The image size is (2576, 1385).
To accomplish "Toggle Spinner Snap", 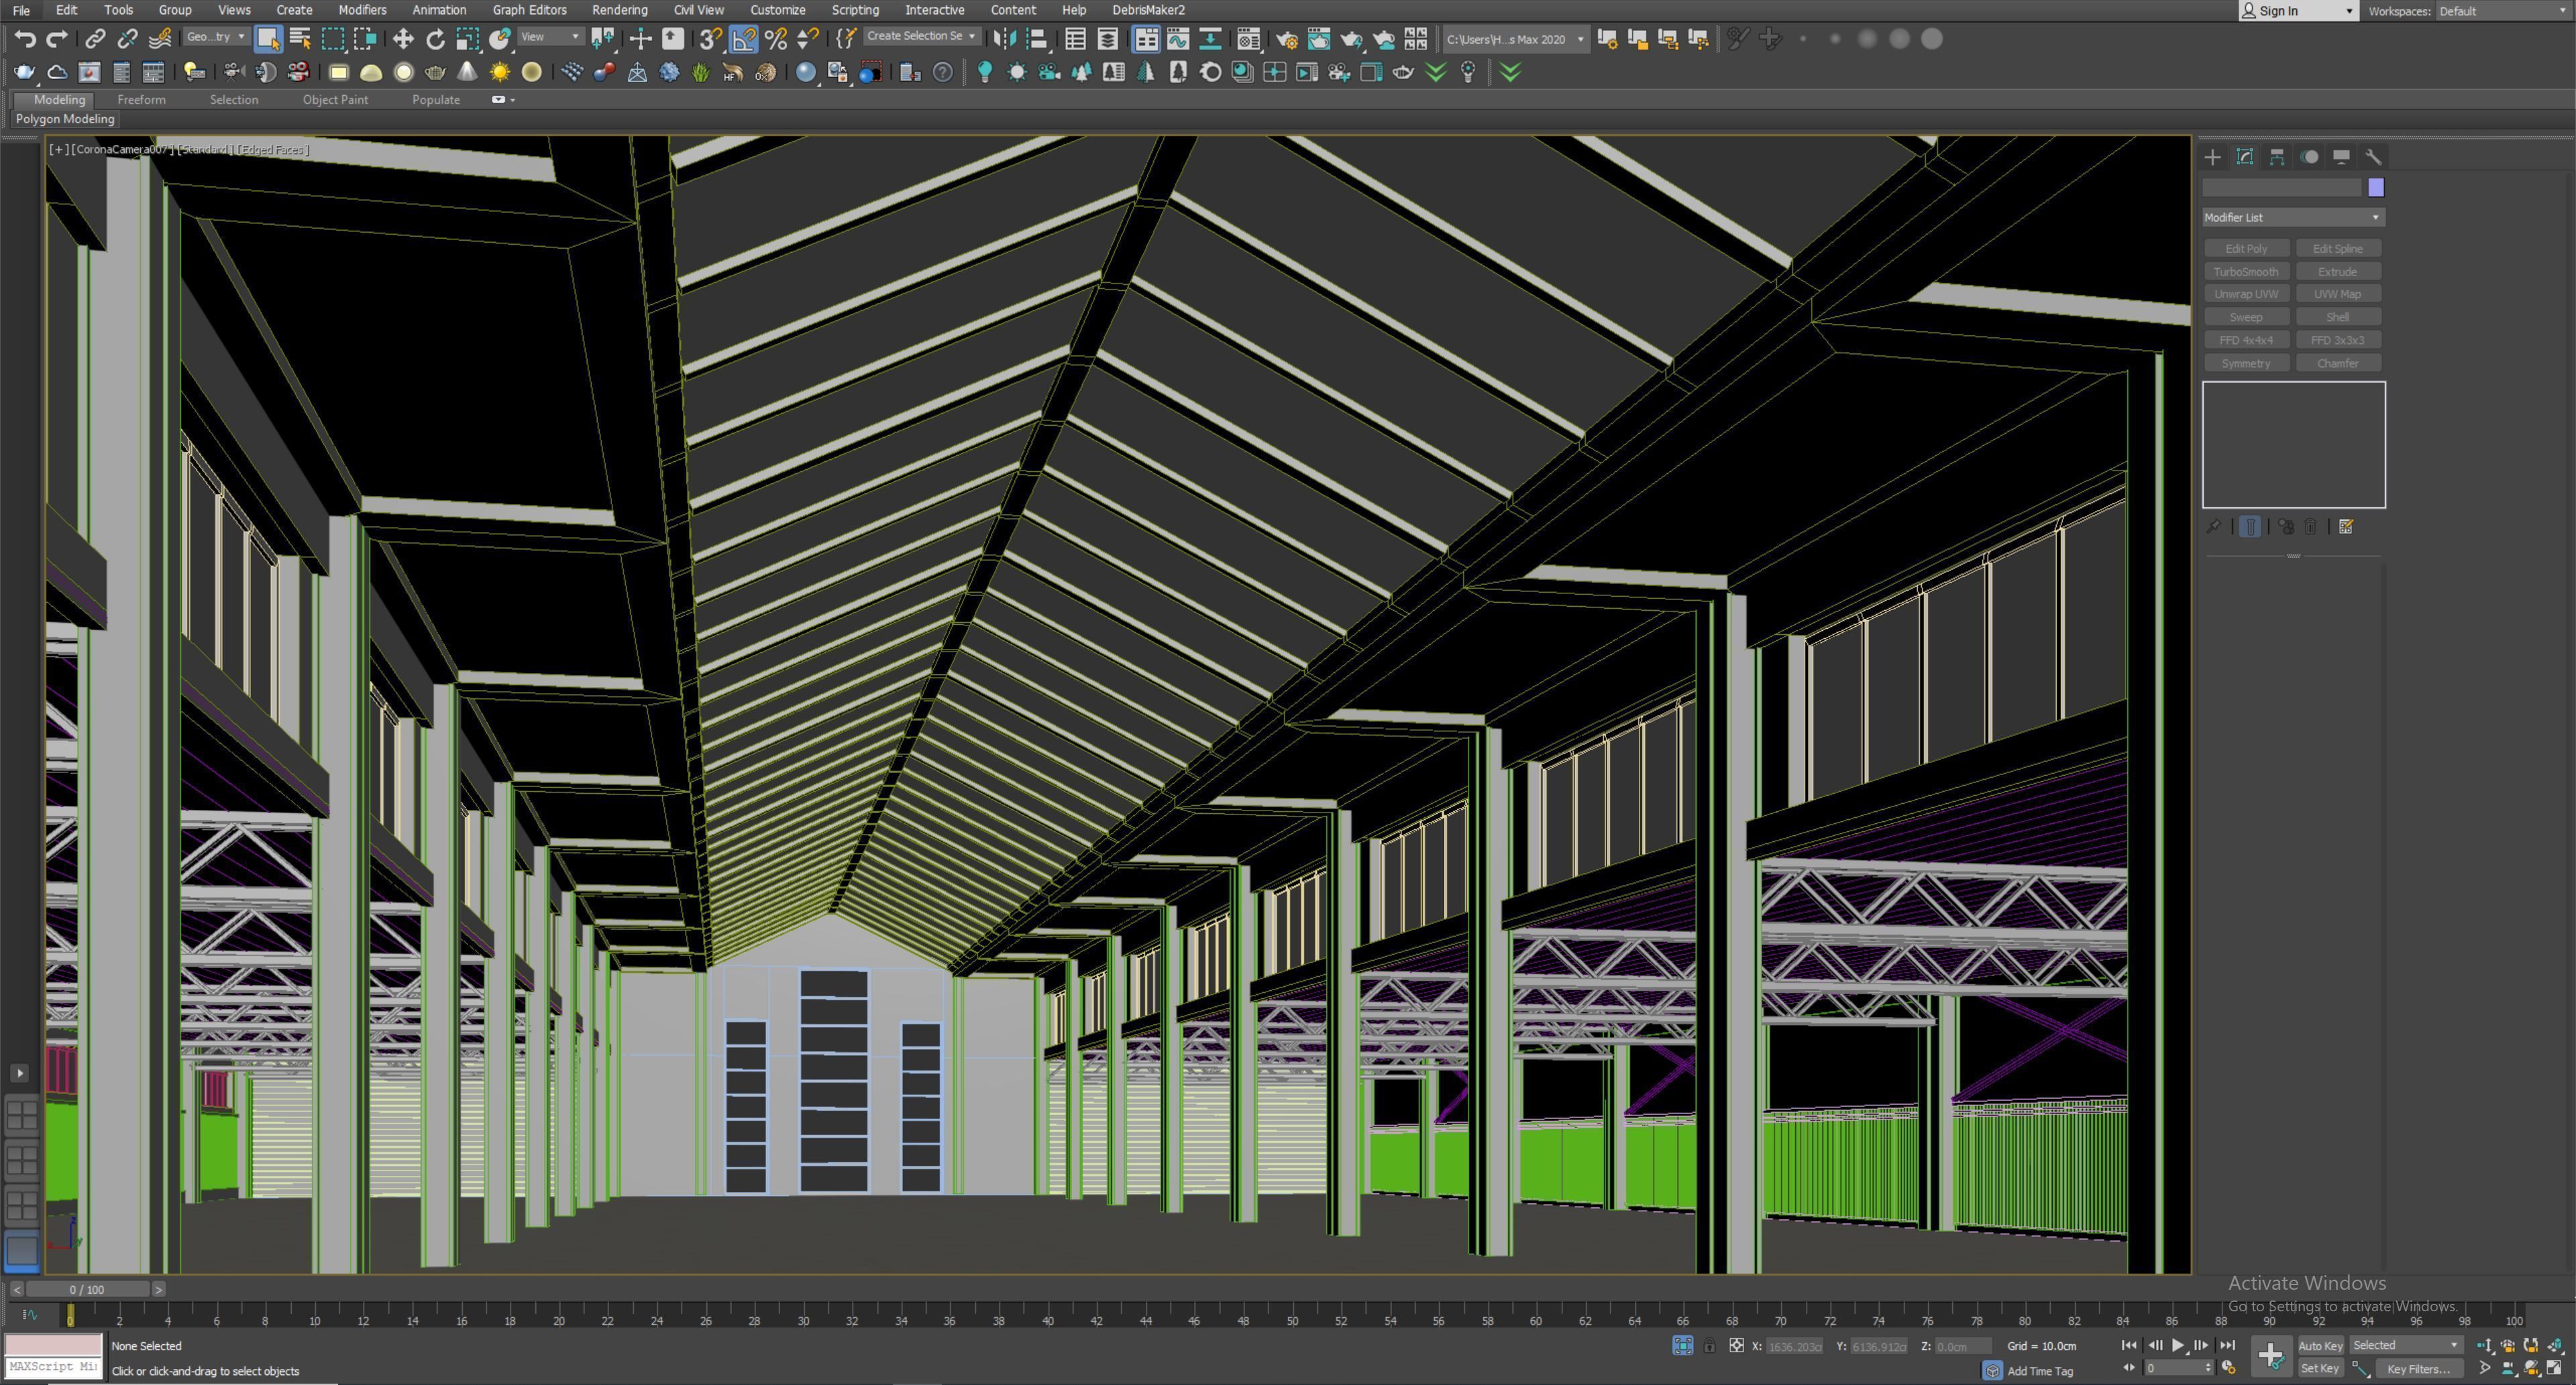I will pos(807,39).
